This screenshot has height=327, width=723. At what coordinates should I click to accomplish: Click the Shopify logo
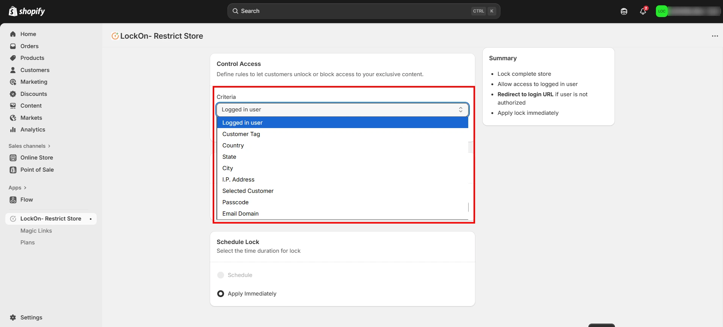[27, 11]
